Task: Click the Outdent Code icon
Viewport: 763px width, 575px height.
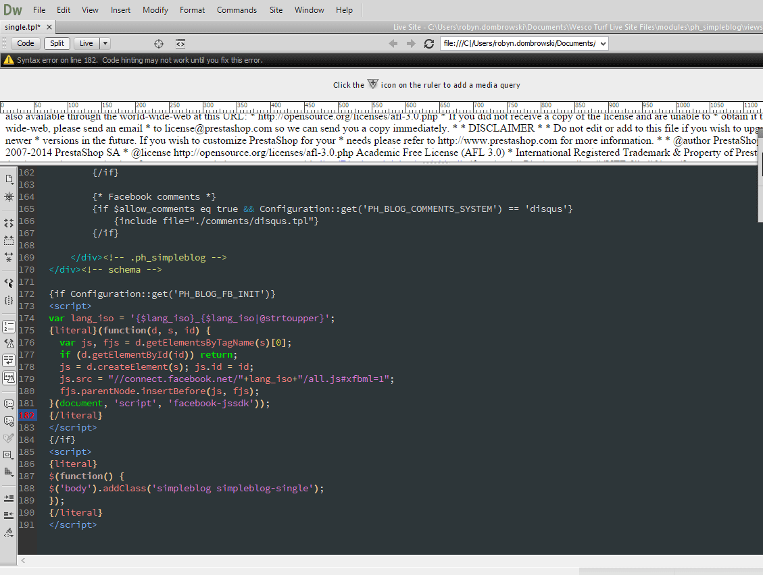Action: coord(9,515)
